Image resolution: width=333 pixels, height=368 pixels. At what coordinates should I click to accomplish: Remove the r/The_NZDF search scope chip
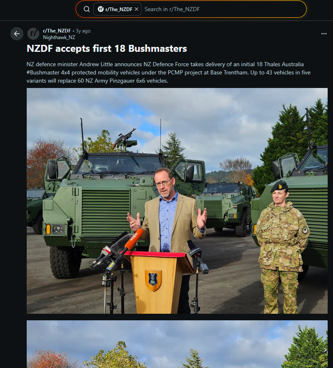[136, 9]
